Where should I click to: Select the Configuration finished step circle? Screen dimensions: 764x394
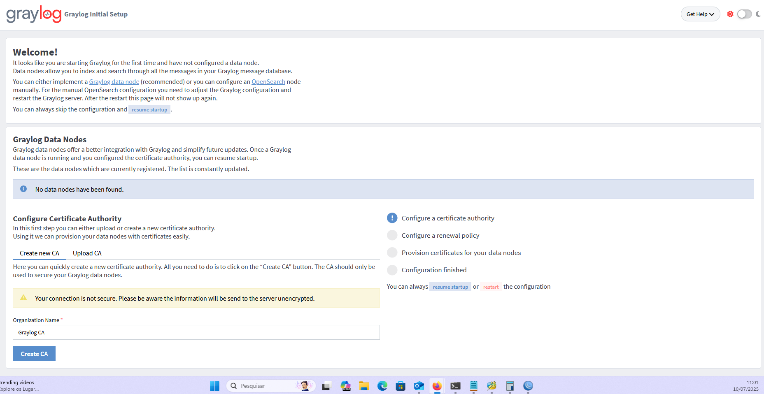(392, 270)
